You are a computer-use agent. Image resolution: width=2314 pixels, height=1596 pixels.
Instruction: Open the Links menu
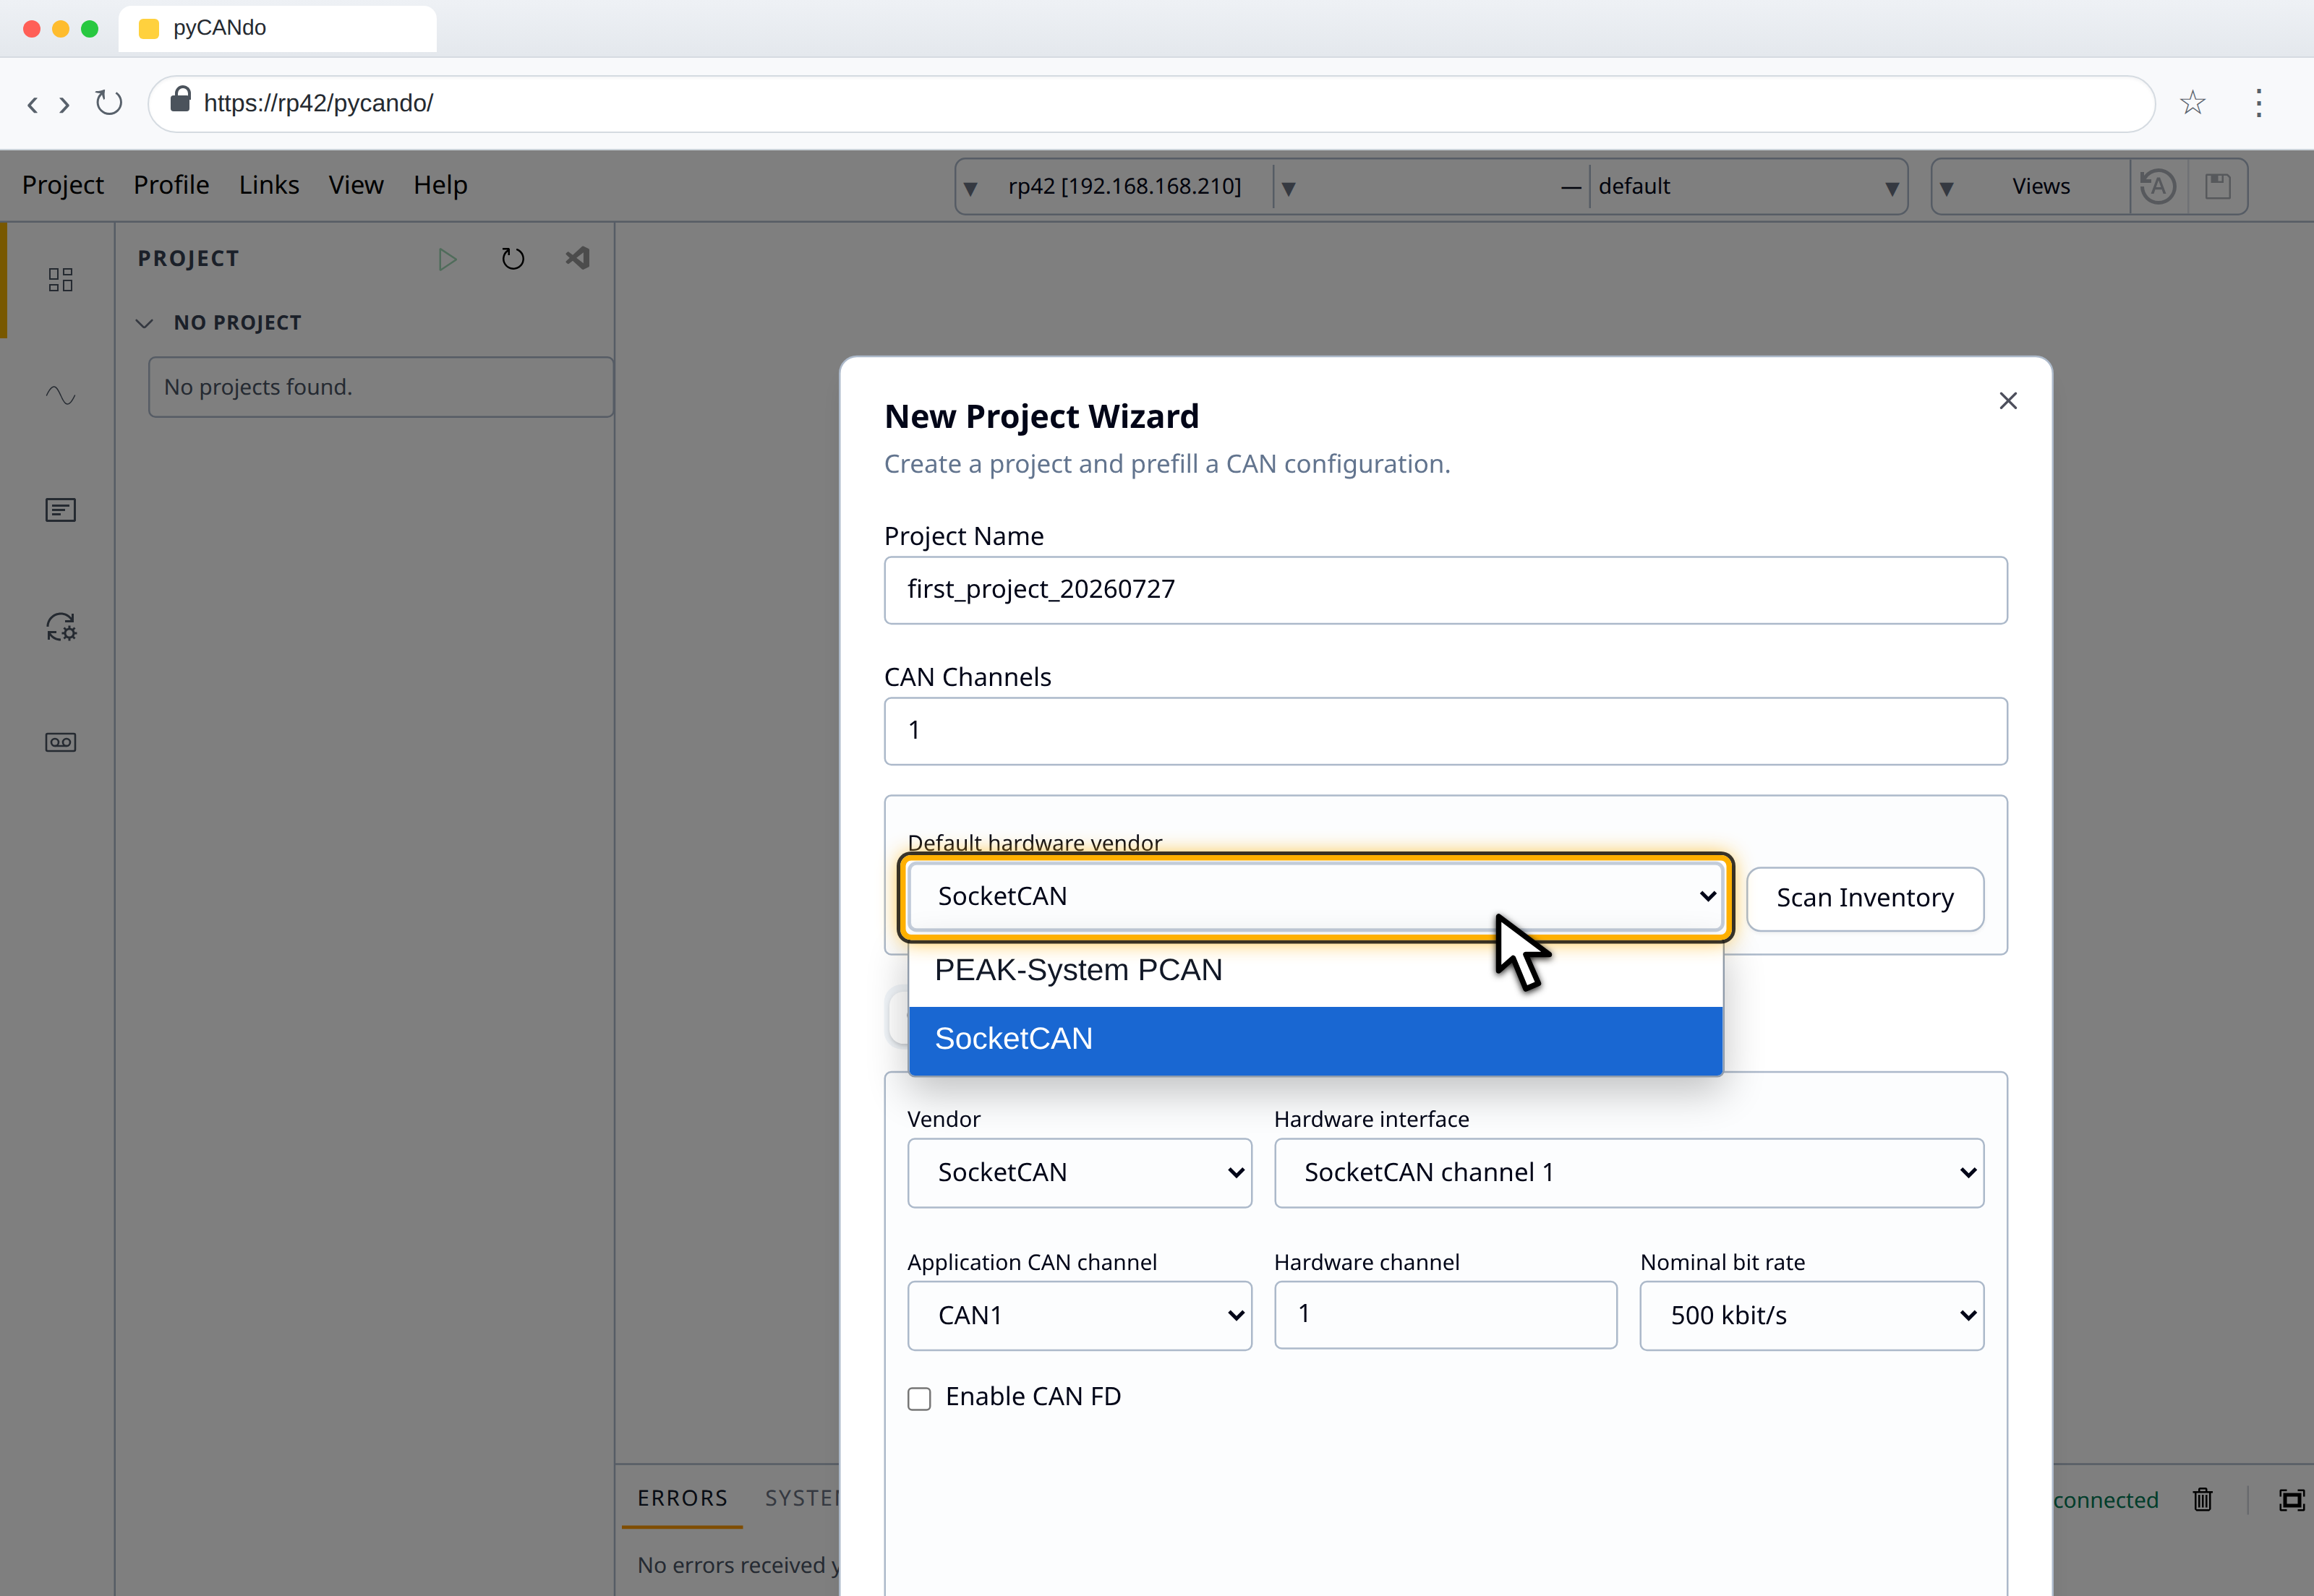coord(269,186)
